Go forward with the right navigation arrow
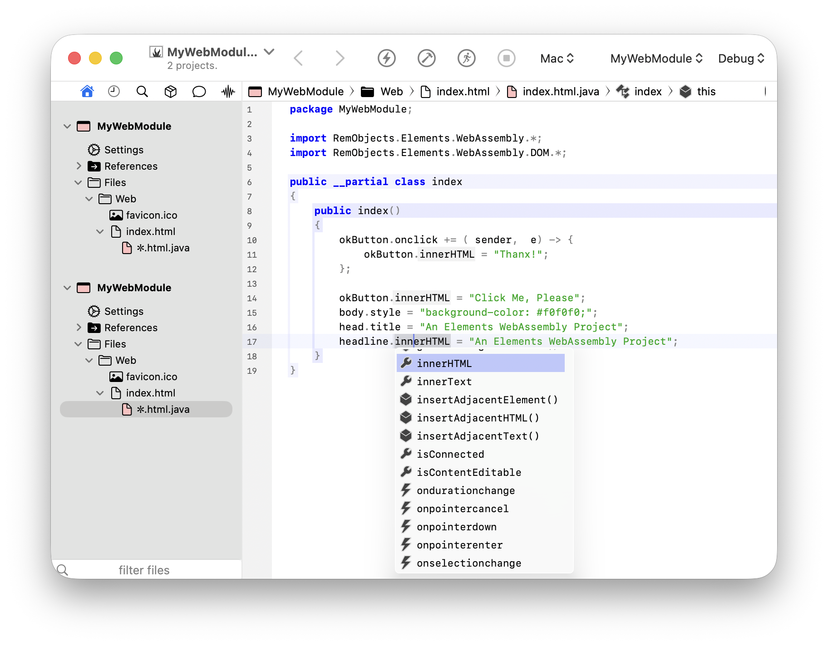 click(340, 58)
